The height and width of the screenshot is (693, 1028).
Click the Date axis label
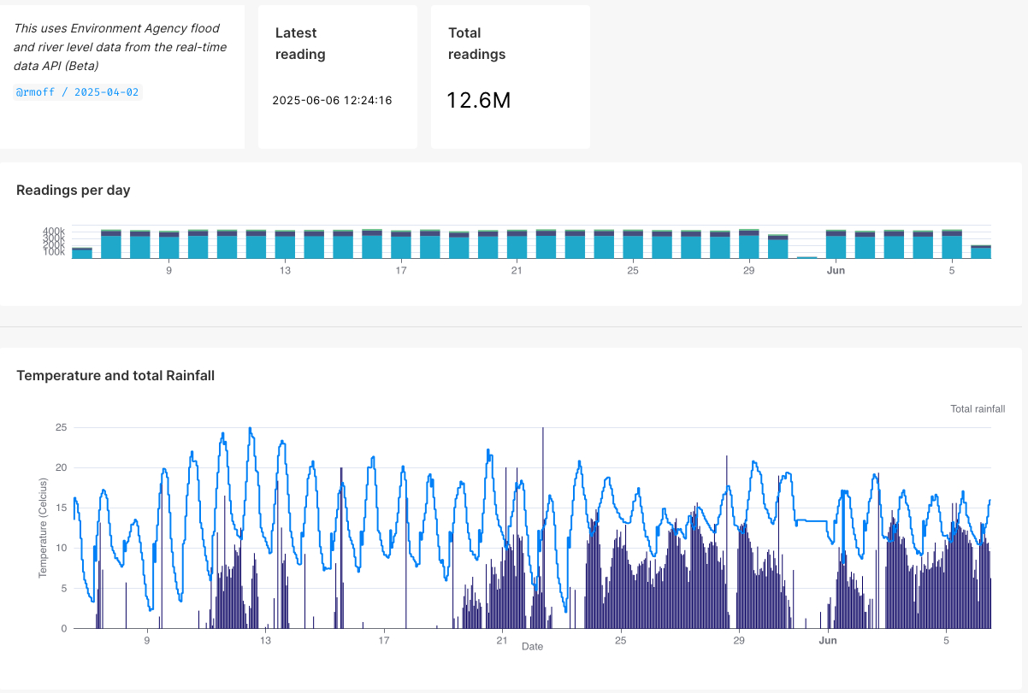pos(532,646)
